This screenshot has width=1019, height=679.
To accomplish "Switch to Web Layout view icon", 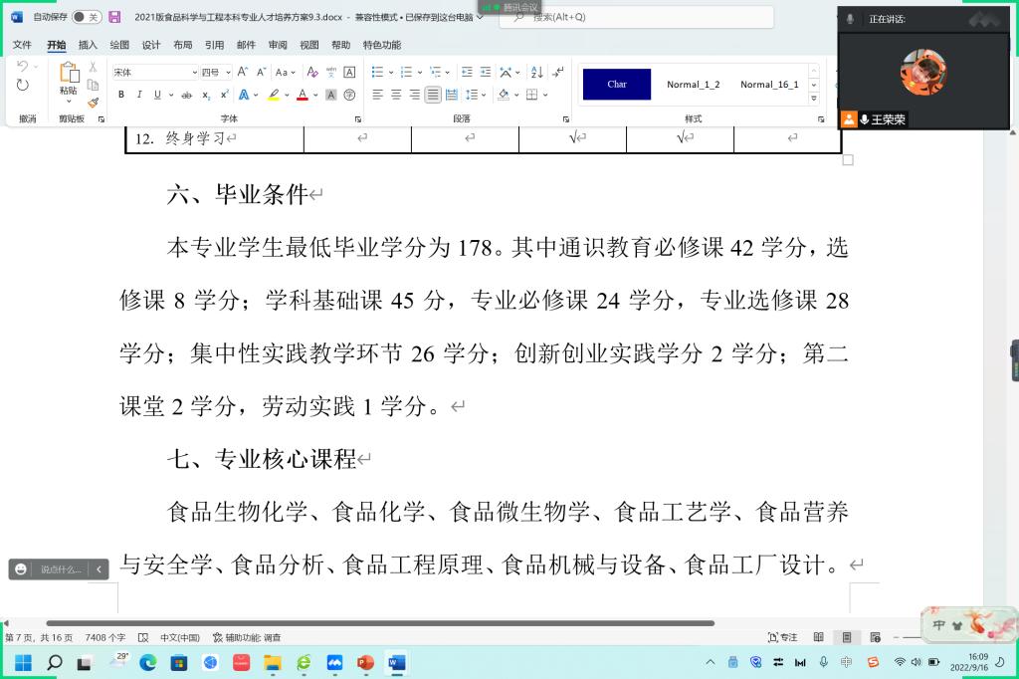I will [x=876, y=637].
